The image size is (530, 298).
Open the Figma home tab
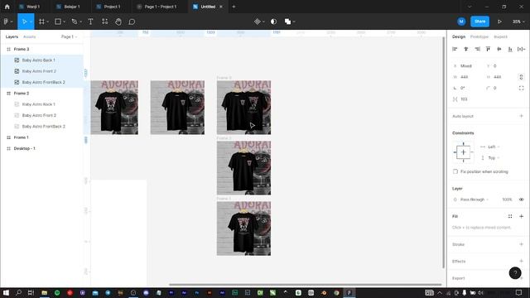pyautogui.click(x=7, y=7)
